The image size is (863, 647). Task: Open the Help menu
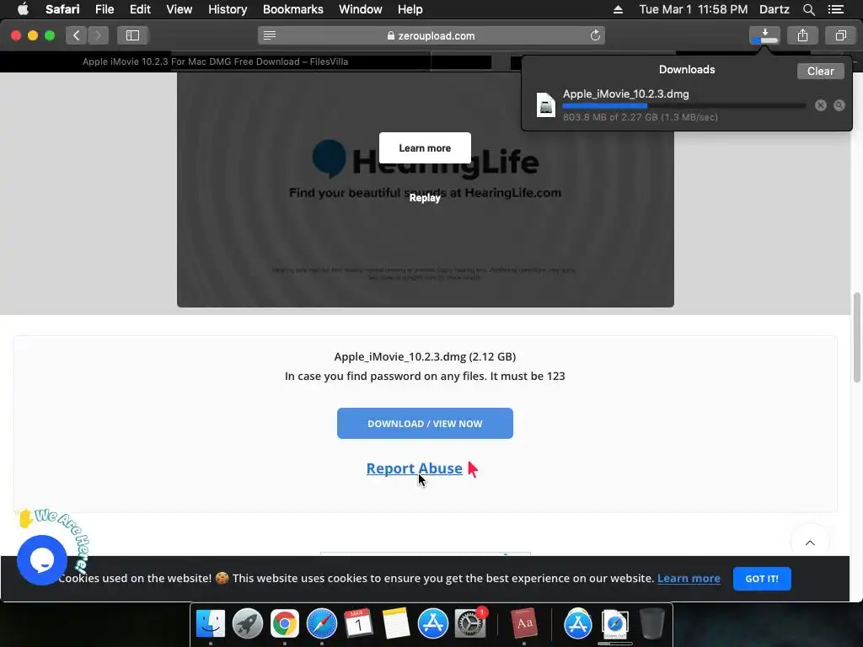pos(410,9)
